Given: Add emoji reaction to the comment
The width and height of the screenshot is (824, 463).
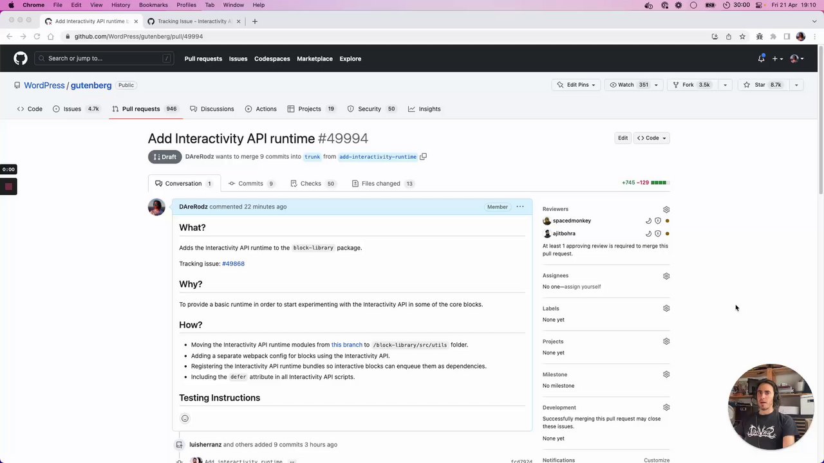Looking at the screenshot, I should coord(185,419).
